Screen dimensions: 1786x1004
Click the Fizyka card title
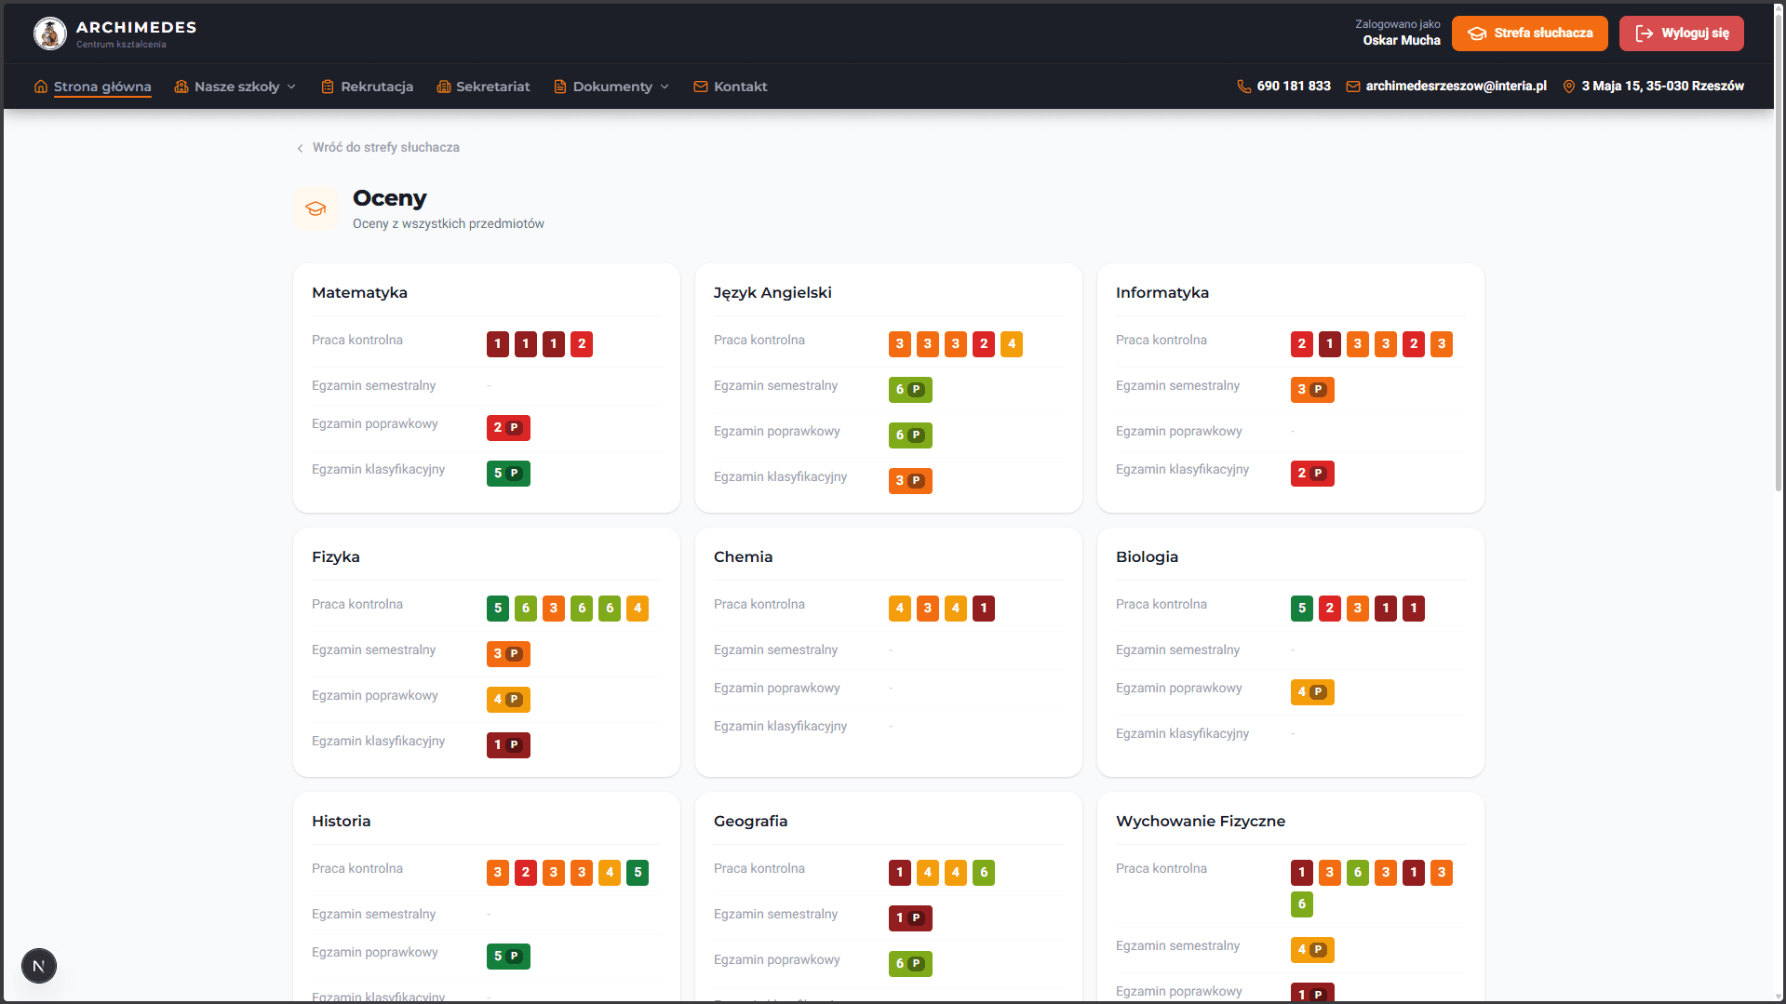(336, 557)
